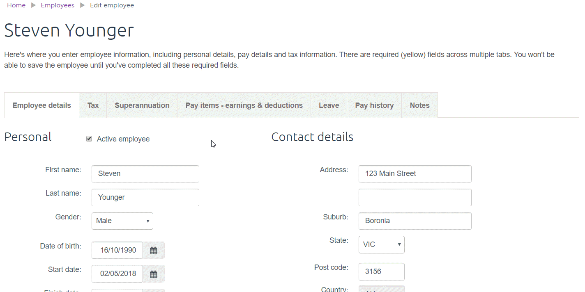Image resolution: width=585 pixels, height=292 pixels.
Task: Select the Employee details tab
Action: pos(41,105)
